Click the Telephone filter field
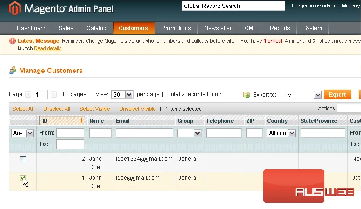Screen dimensions: 361x209 224,133
